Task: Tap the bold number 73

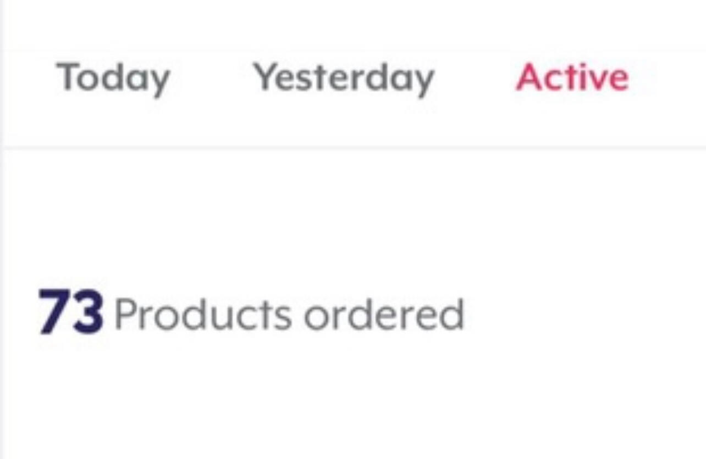Action: [71, 312]
